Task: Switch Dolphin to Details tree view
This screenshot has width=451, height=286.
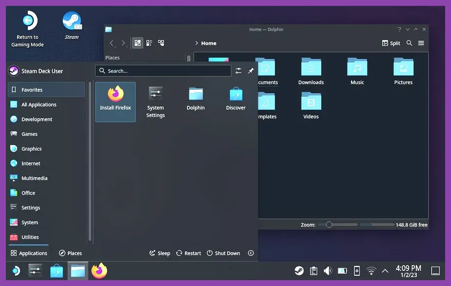Action: point(161,43)
